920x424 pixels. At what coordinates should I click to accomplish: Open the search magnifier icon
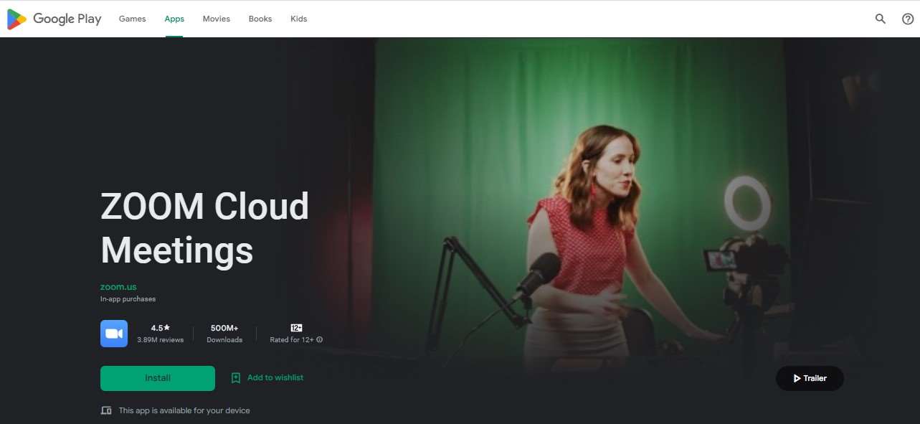click(x=881, y=19)
